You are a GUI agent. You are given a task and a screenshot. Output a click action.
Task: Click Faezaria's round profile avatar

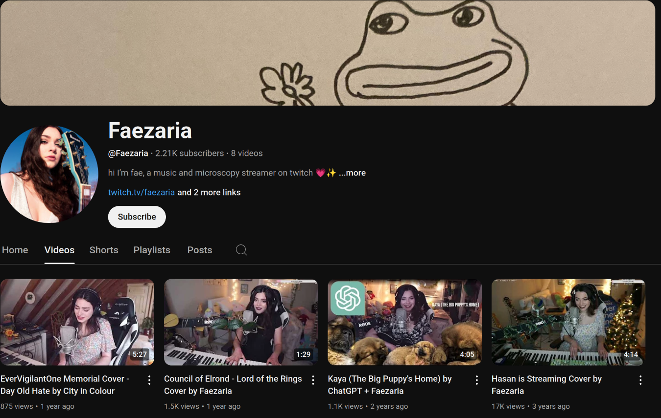[x=49, y=174]
